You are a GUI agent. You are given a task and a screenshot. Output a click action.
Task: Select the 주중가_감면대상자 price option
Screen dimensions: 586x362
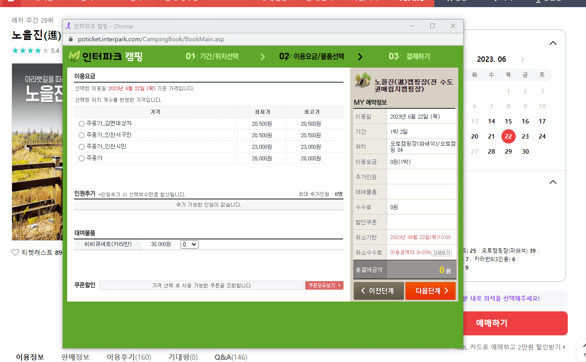click(x=81, y=123)
